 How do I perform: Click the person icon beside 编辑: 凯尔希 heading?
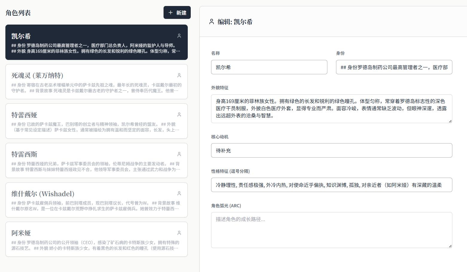tap(212, 22)
